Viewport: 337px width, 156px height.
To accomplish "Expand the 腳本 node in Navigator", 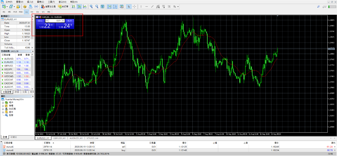I will coord(3,112).
